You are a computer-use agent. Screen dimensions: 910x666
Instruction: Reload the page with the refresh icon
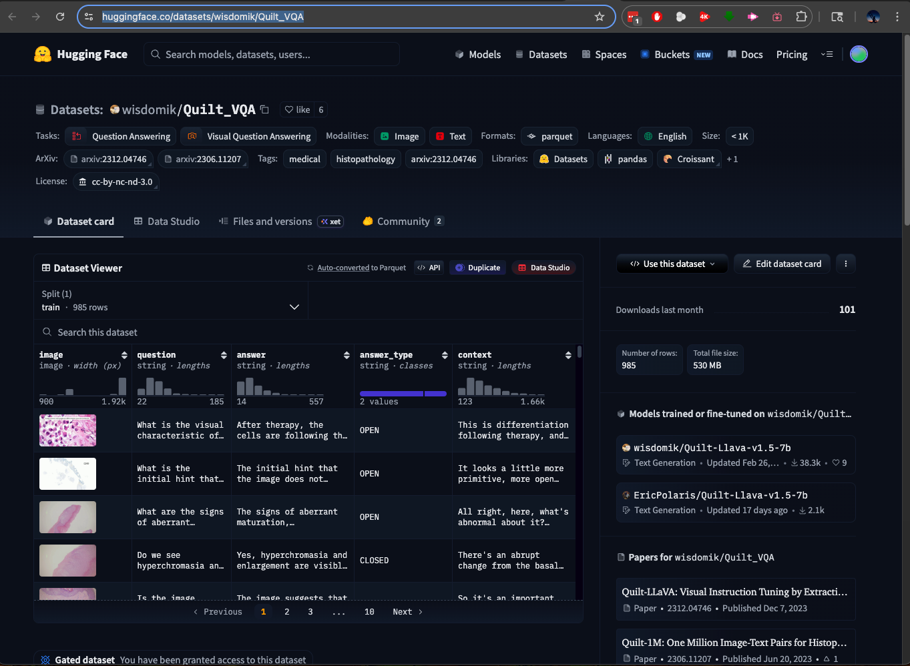(x=60, y=17)
